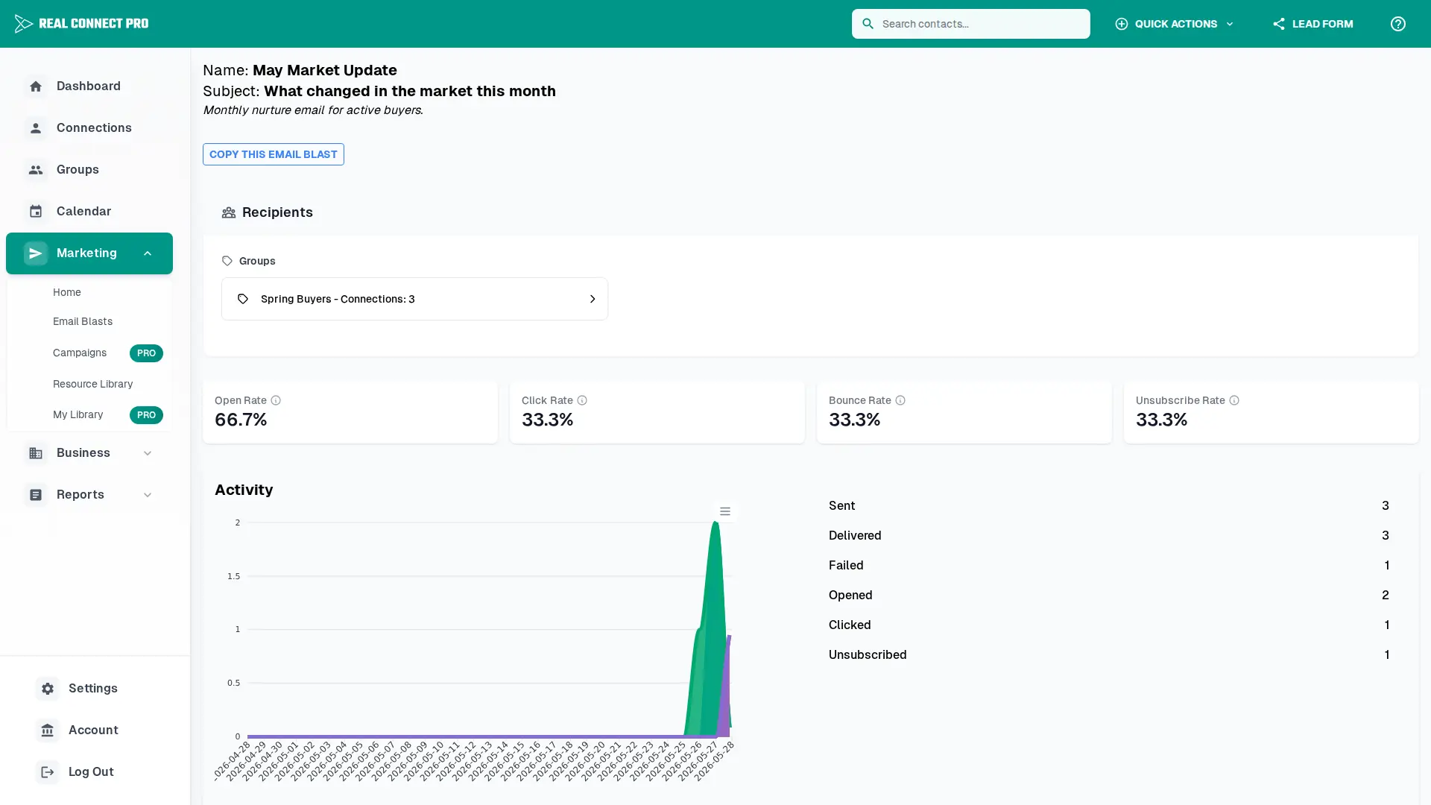Screen dimensions: 1431x805
Task: Click the Lead Form share icon
Action: [1278, 24]
